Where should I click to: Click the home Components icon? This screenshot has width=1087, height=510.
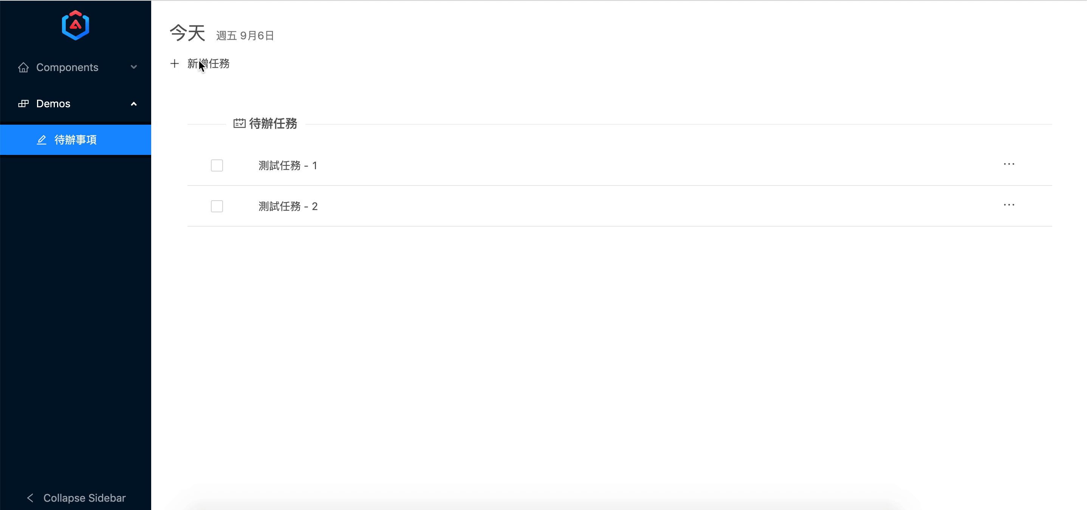pyautogui.click(x=23, y=67)
